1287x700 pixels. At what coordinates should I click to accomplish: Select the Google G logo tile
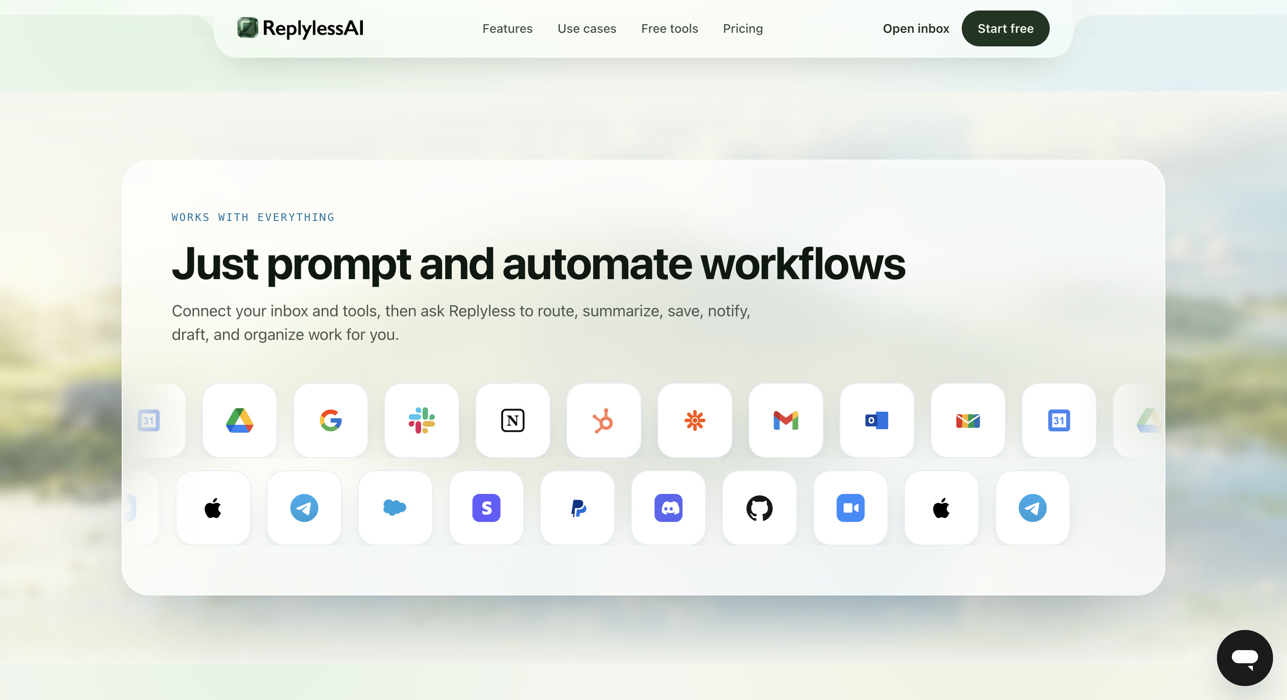pyautogui.click(x=331, y=420)
